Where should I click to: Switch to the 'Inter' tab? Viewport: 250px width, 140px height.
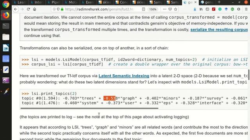(37, 2)
